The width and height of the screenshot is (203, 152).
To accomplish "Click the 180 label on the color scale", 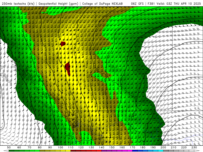I will coord(143,147).
